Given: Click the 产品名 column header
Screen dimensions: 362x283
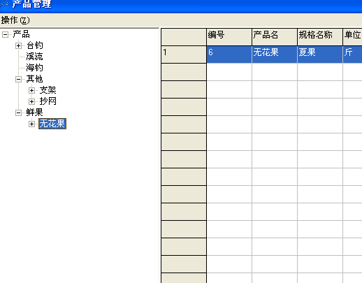Looking at the screenshot, I should click(275, 37).
